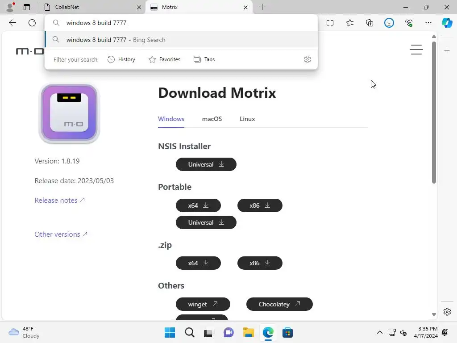Screen dimensions: 457x343
Task: Close the Motrix tab
Action: click(x=246, y=7)
